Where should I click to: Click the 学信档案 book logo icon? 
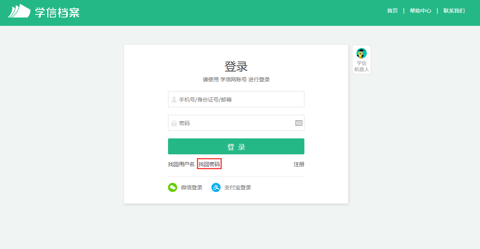[x=19, y=11]
